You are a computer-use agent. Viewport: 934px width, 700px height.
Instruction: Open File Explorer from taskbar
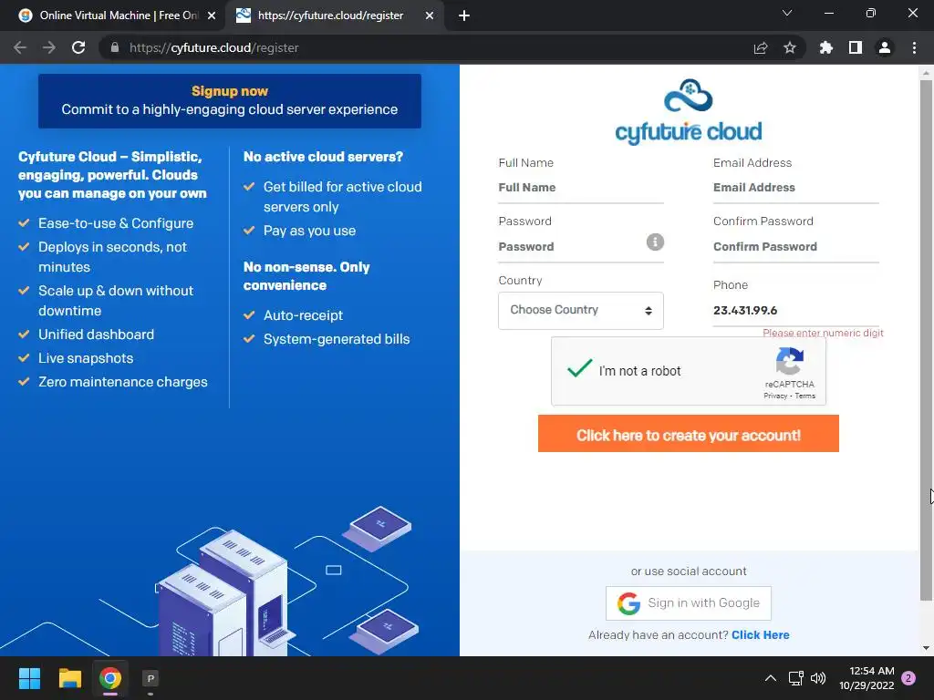point(69,678)
